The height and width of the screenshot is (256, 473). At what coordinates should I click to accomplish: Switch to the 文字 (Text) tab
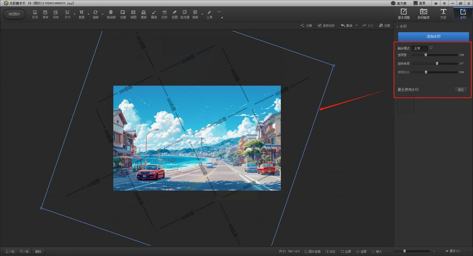point(443,14)
